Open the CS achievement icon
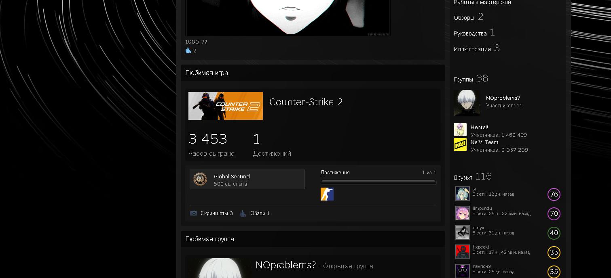 pos(327,194)
